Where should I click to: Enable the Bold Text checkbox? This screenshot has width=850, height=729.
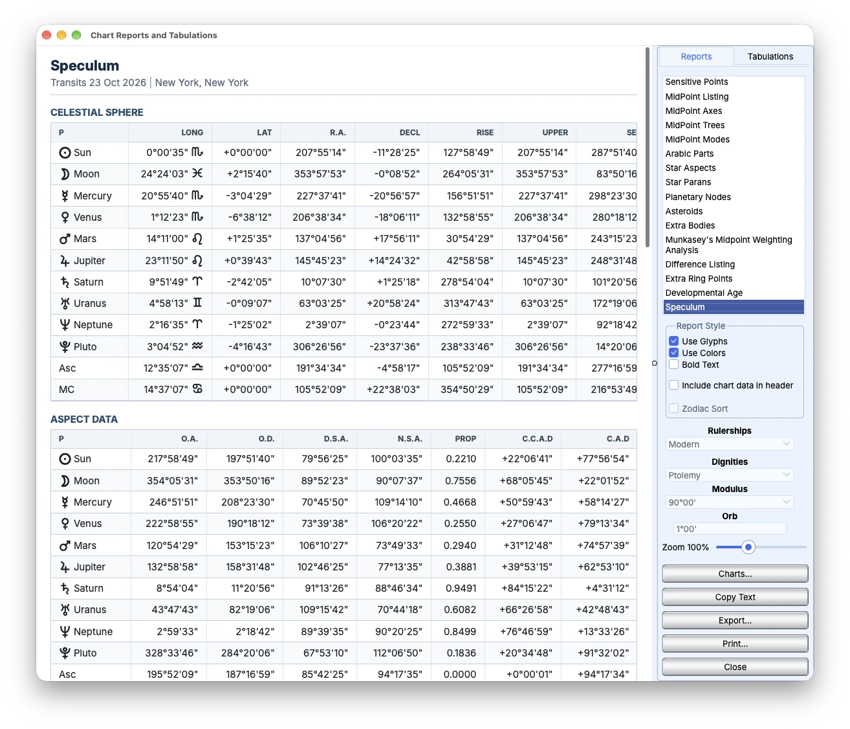(x=673, y=365)
